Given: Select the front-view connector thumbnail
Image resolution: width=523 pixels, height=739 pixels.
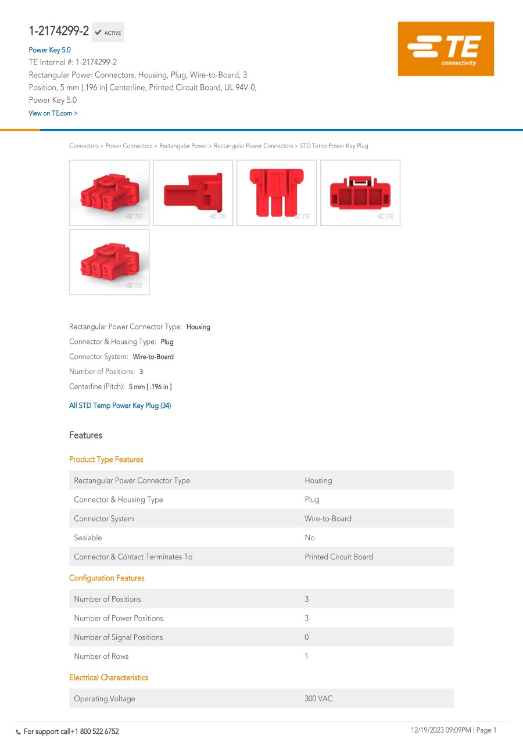Looking at the screenshot, I should (x=360, y=193).
